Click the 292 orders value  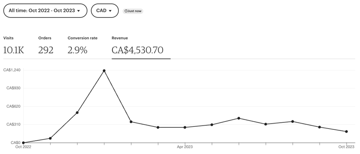pyautogui.click(x=46, y=50)
